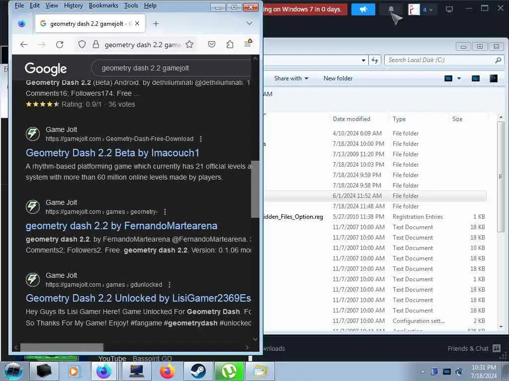Go to Google home via the logo
This screenshot has height=381, width=509.
click(x=46, y=68)
